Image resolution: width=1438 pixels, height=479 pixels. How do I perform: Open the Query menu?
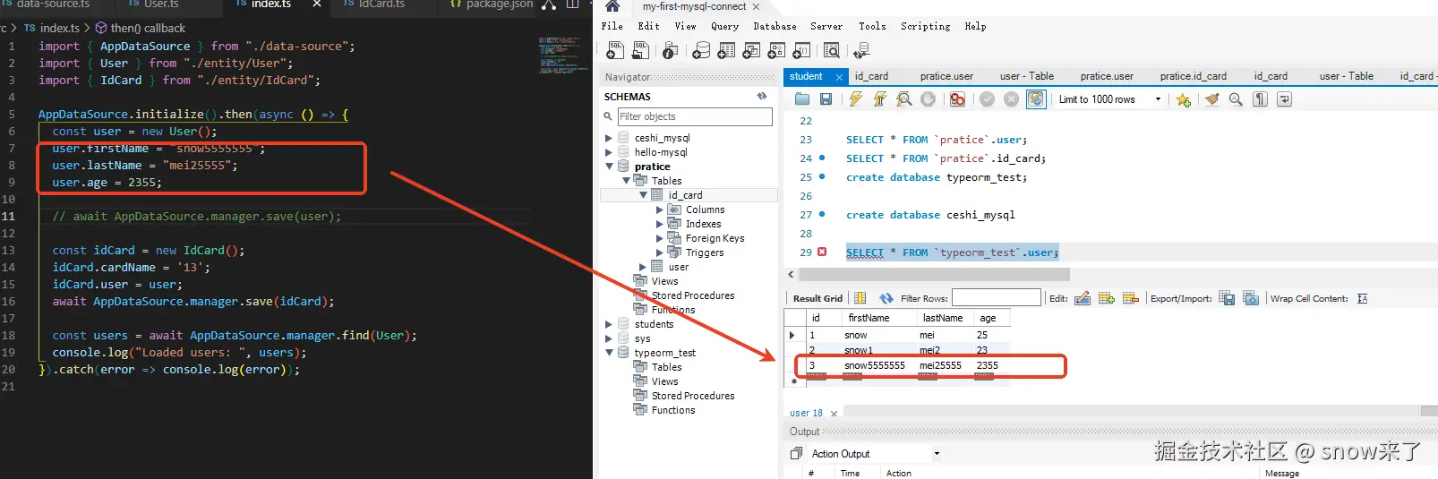coord(724,26)
